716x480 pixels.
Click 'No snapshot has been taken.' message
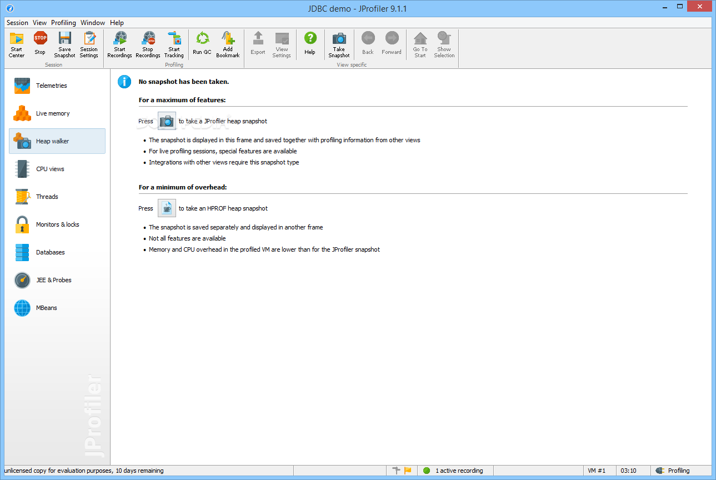[x=184, y=82]
